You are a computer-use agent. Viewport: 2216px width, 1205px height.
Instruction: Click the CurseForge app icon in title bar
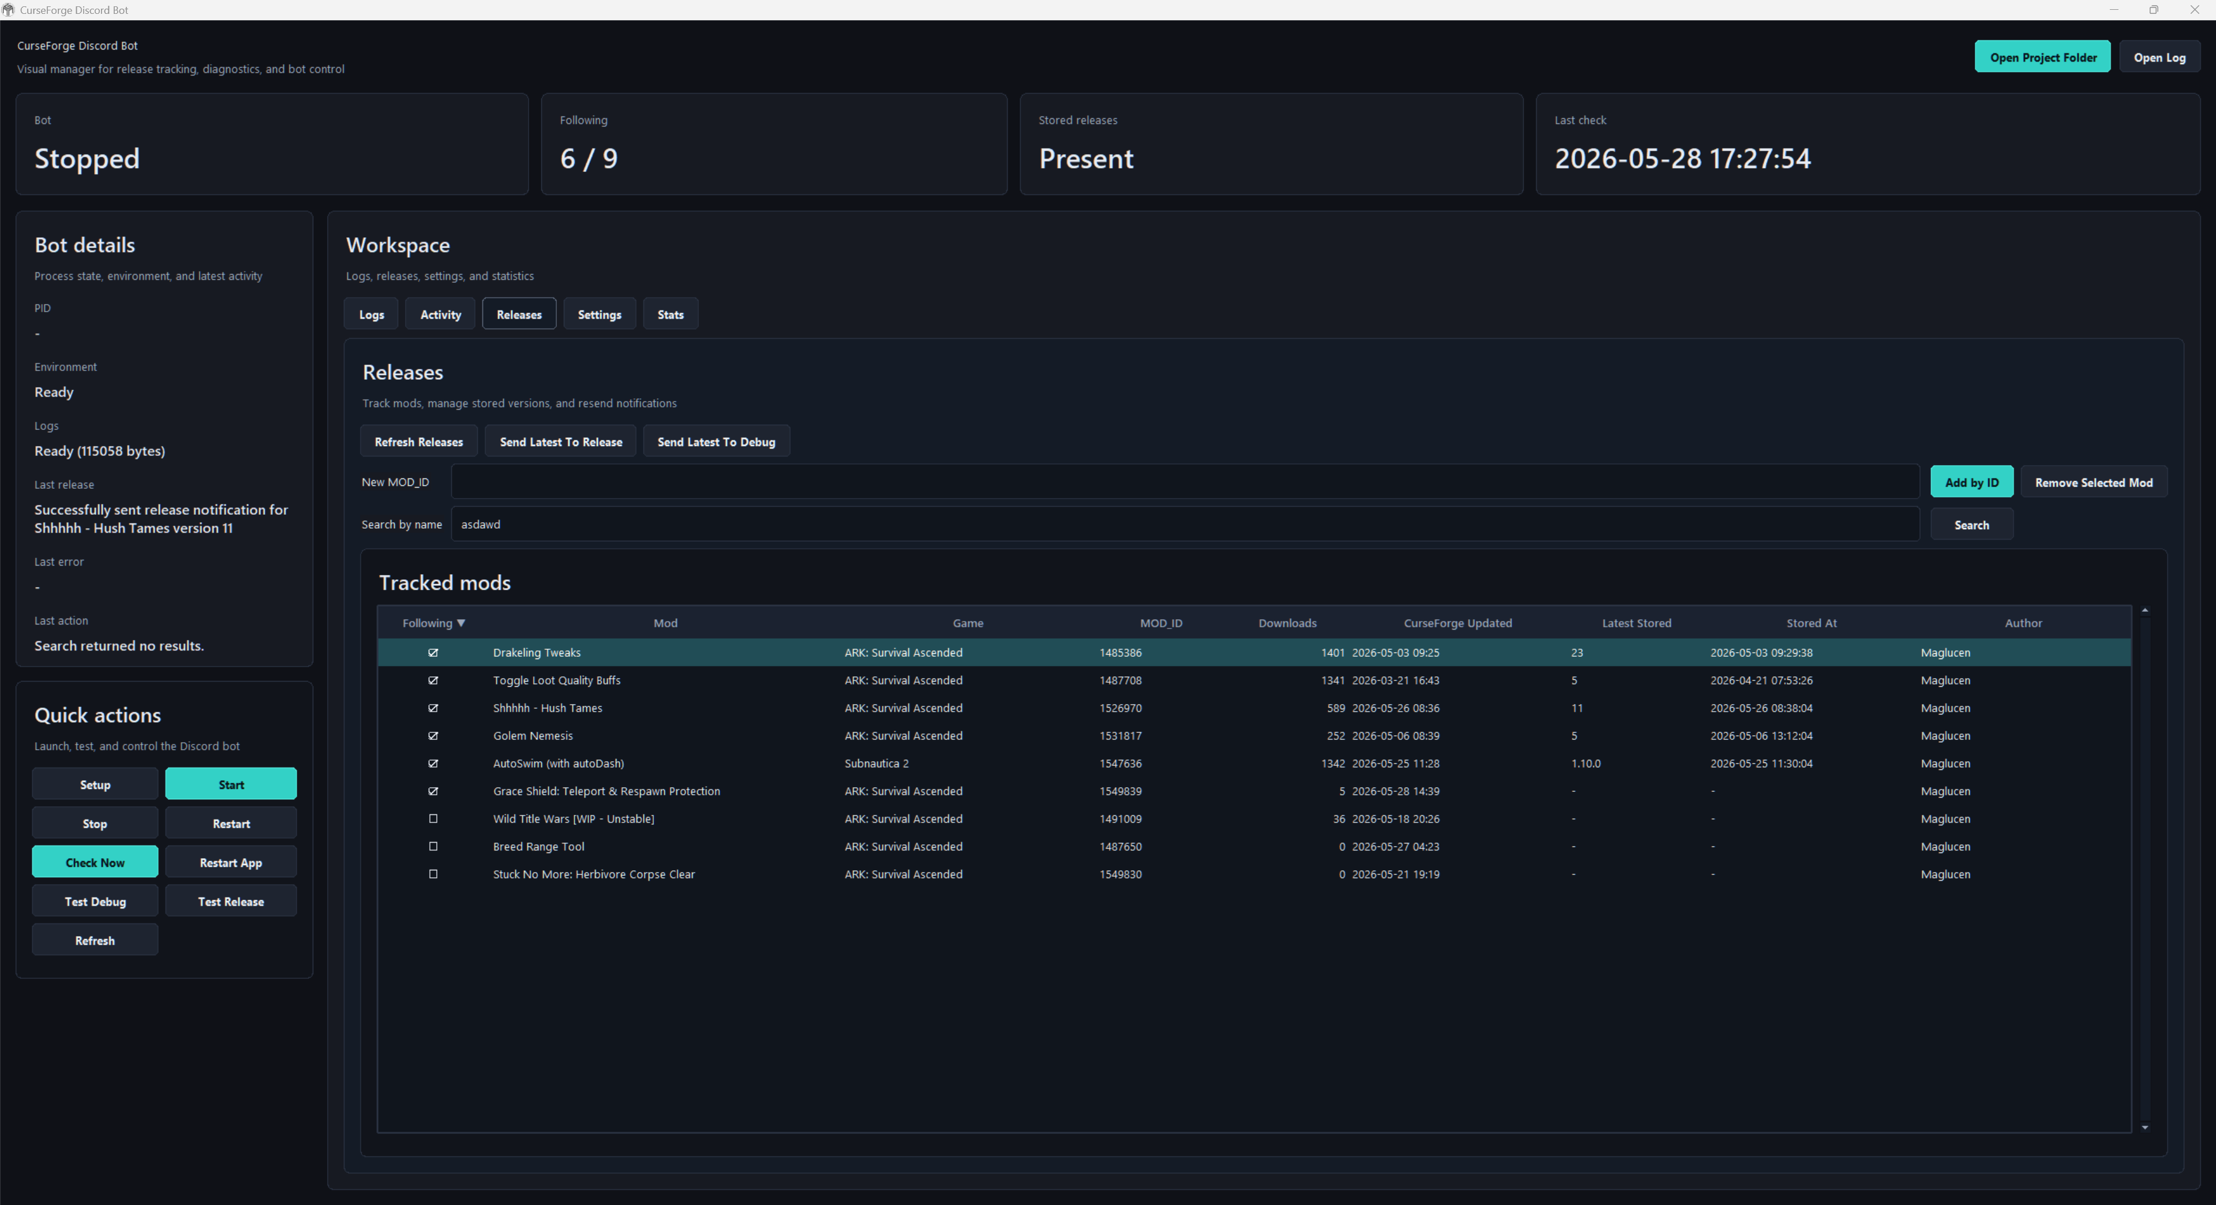coord(9,9)
